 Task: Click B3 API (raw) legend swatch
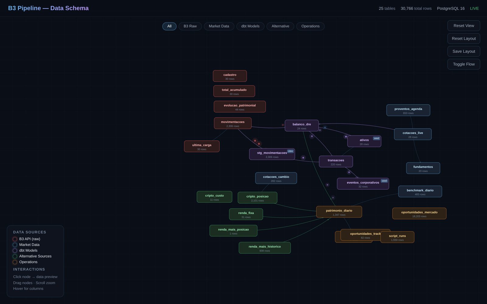coord(15,239)
